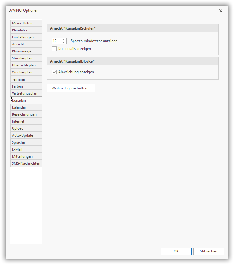
Task: Enable the Kursdetails anzeigen checkbox
Action: (55, 49)
